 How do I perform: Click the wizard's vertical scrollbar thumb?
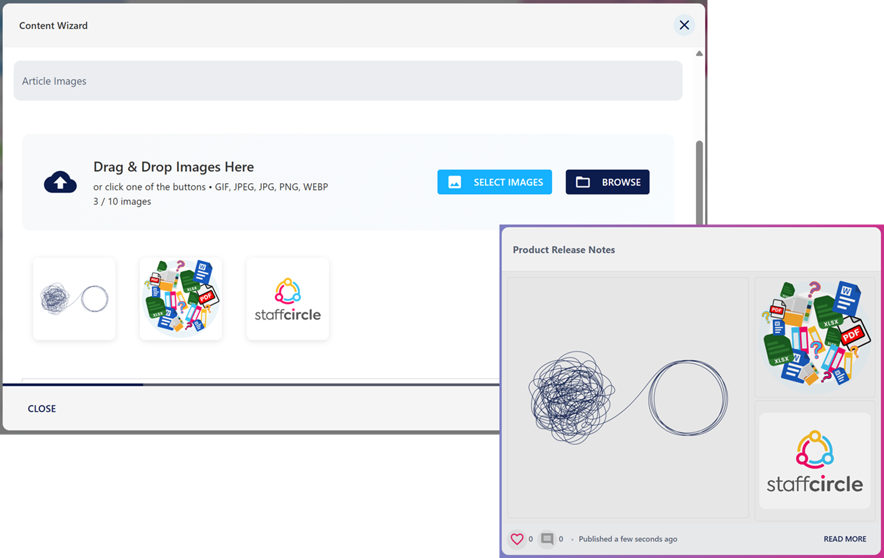coord(699,181)
